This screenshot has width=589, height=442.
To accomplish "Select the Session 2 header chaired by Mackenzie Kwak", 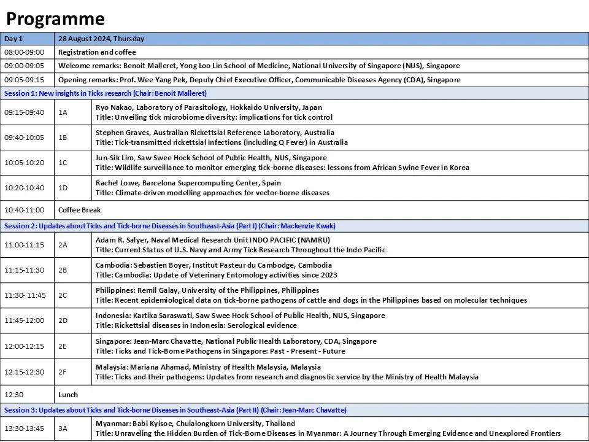I will click(170, 226).
